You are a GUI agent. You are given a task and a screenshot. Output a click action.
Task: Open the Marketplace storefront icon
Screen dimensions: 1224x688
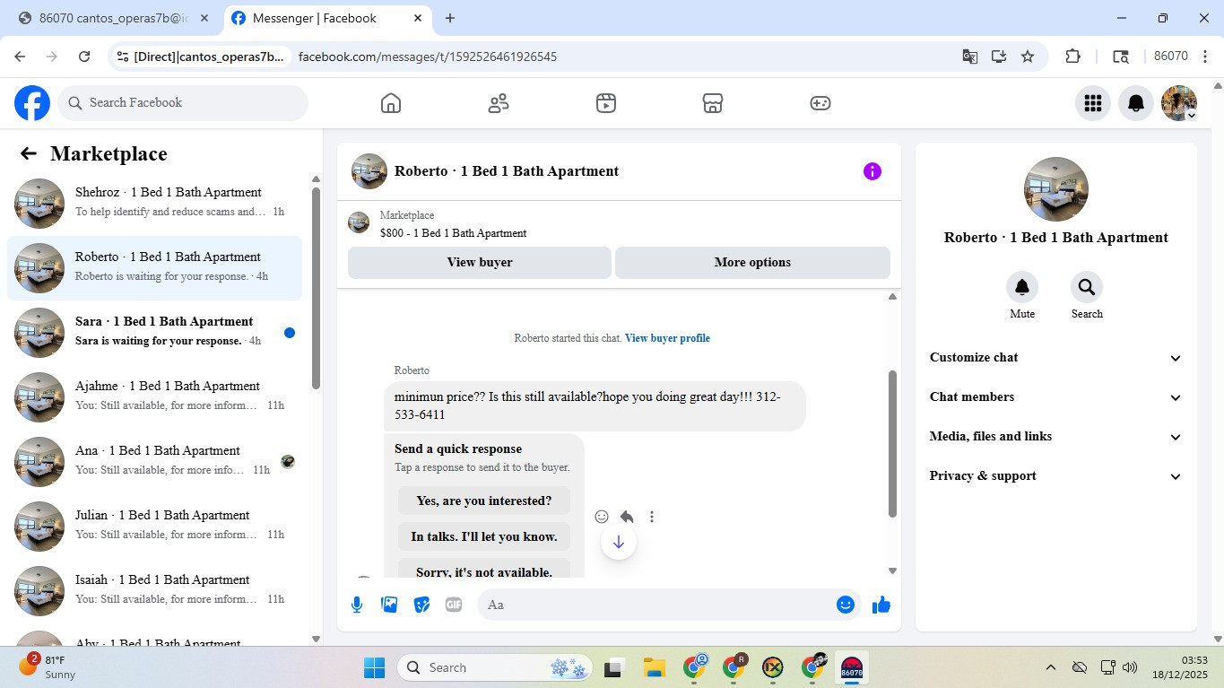point(713,103)
